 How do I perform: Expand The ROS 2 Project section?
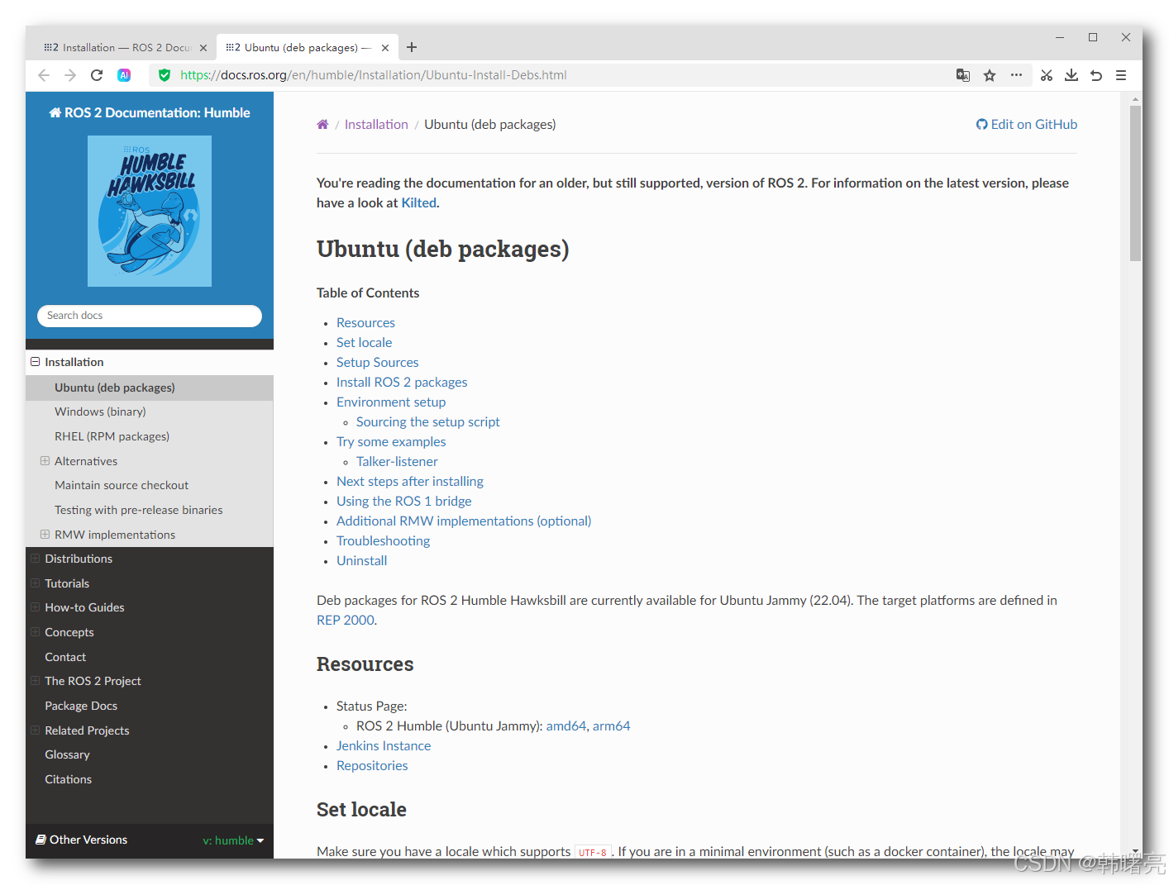36,681
